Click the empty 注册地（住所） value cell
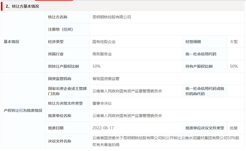 pyautogui.click(x=167, y=29)
